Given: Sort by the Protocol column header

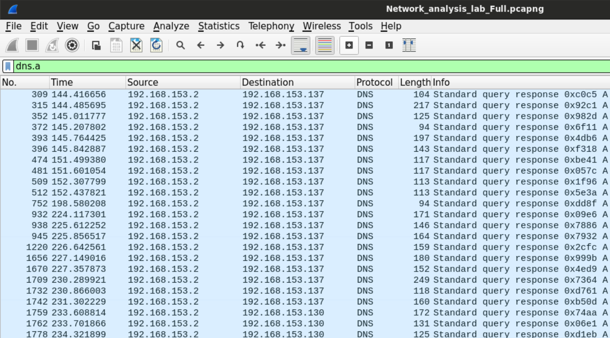Looking at the screenshot, I should (374, 82).
